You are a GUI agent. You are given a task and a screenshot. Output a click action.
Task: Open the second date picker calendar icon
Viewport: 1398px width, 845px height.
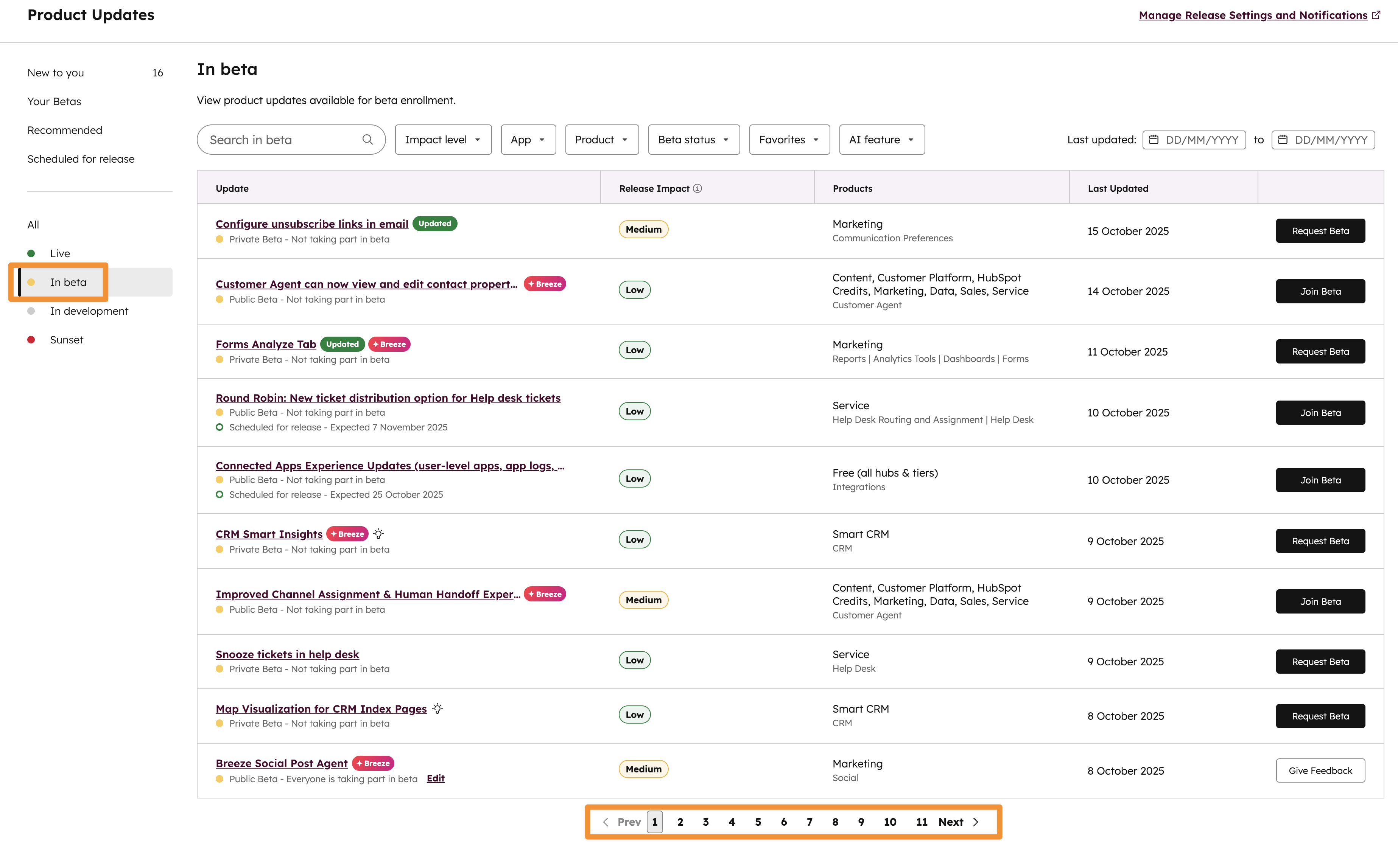click(1284, 139)
